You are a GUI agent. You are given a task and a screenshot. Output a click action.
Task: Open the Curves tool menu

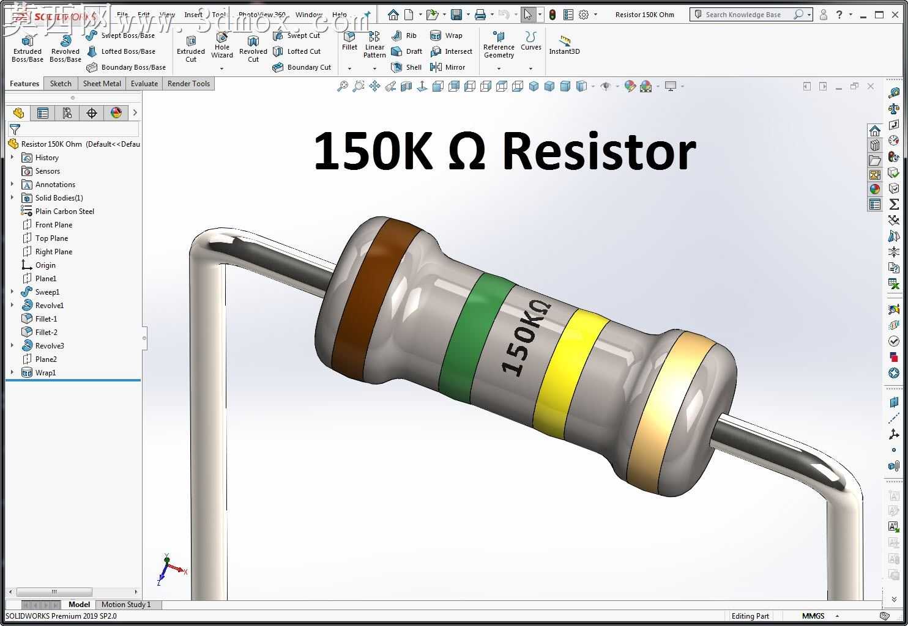coord(531,42)
